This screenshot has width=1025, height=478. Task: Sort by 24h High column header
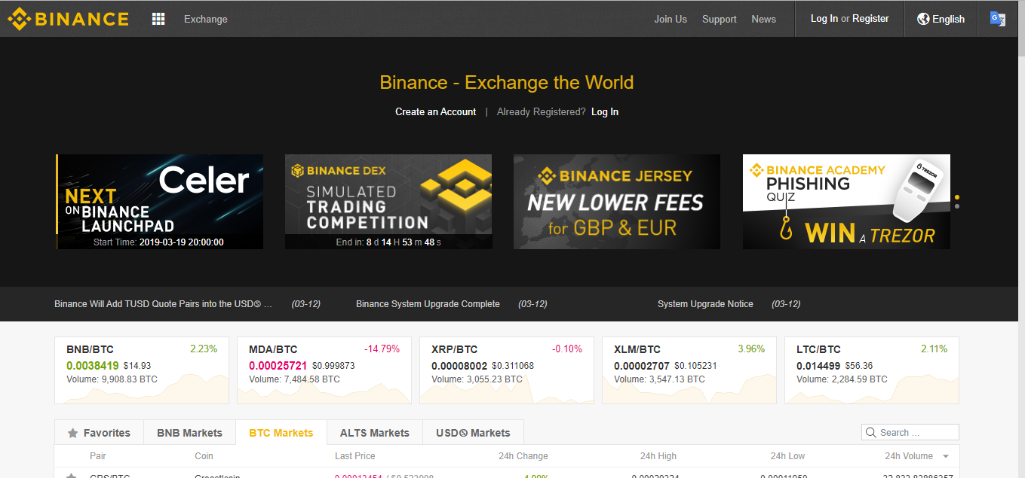tap(658, 456)
